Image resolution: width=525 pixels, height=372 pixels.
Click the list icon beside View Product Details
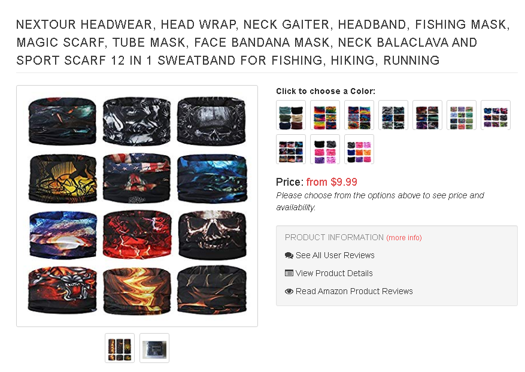pyautogui.click(x=289, y=273)
